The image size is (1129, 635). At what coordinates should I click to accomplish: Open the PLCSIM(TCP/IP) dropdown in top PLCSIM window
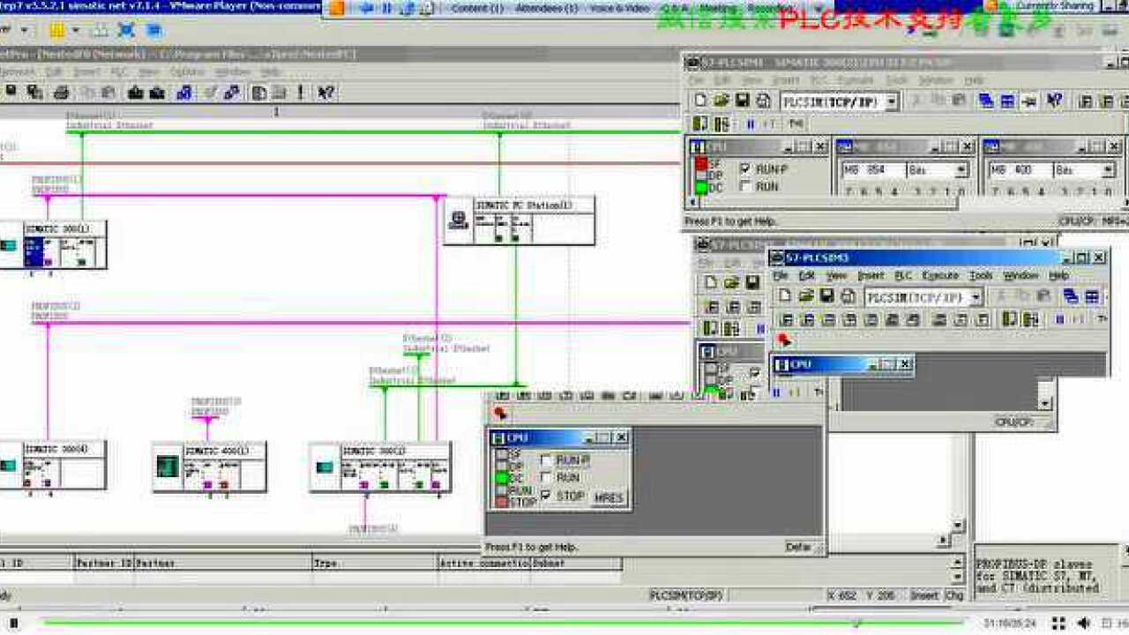pyautogui.click(x=891, y=102)
